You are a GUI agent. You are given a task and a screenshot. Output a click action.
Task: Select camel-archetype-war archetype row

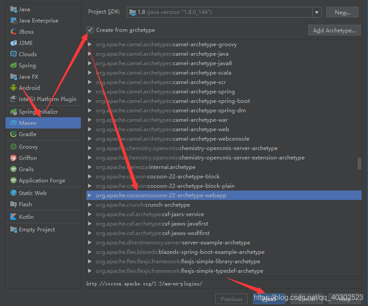(x=224, y=120)
